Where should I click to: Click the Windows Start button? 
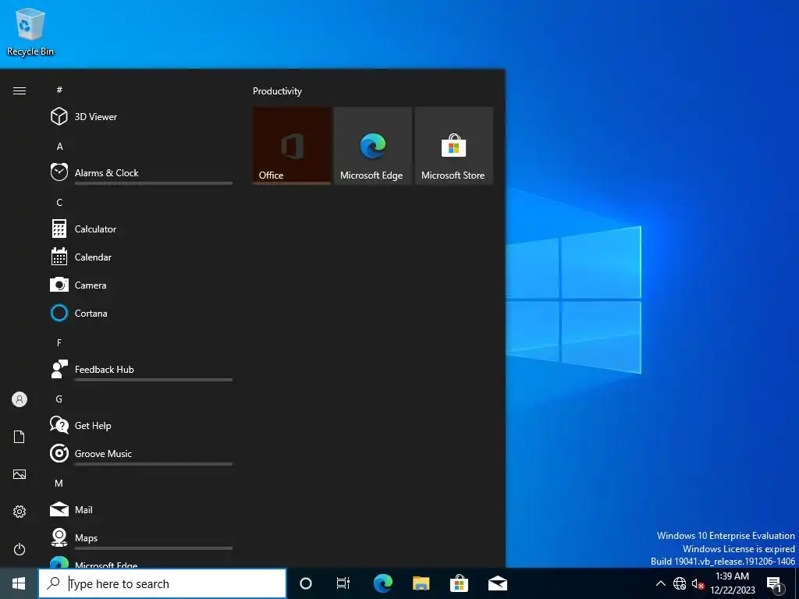(x=19, y=583)
